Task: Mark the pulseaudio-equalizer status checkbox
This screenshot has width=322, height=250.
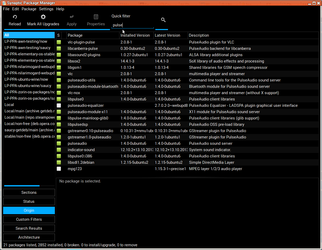Action: coord(59,105)
